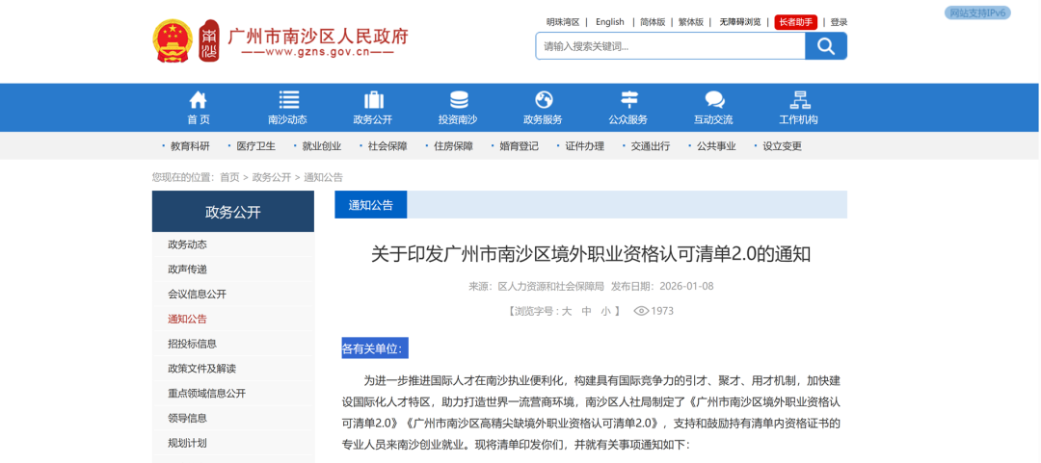The image size is (1041, 463).
Task: Switch site language to English
Action: coord(609,22)
